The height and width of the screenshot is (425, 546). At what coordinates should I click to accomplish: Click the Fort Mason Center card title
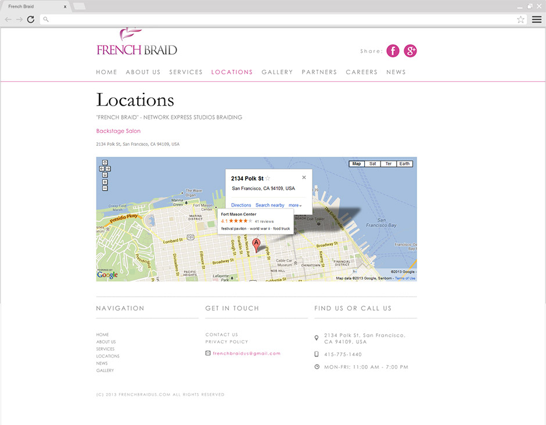click(239, 214)
